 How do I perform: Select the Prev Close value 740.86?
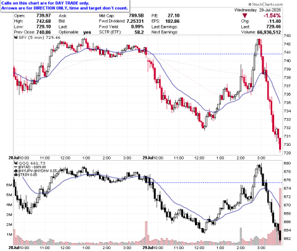[43, 32]
